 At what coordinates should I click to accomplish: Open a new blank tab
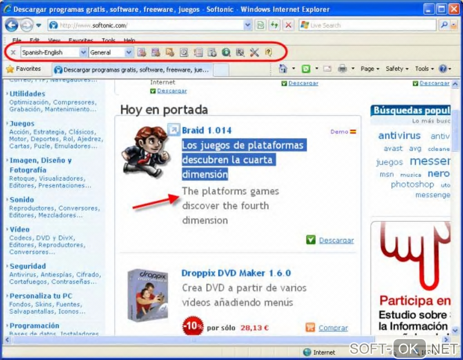pyautogui.click(x=221, y=70)
